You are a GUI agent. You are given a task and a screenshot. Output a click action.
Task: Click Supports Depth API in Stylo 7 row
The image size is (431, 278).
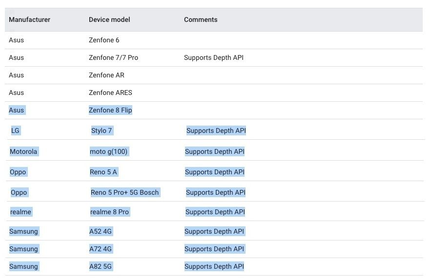(216, 130)
